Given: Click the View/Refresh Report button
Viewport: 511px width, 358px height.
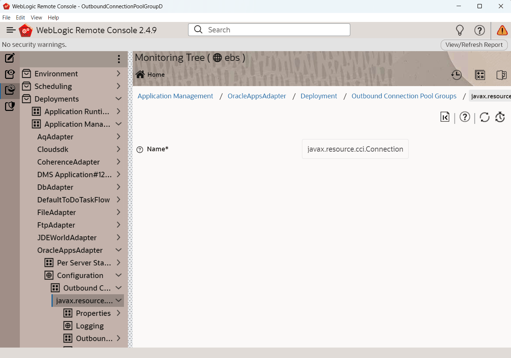Looking at the screenshot, I should 474,45.
